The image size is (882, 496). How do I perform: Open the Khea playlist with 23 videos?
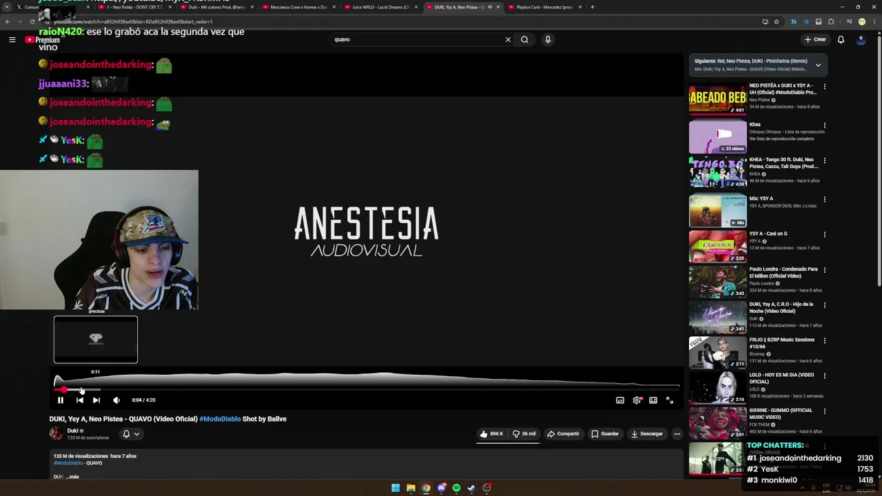tap(717, 137)
